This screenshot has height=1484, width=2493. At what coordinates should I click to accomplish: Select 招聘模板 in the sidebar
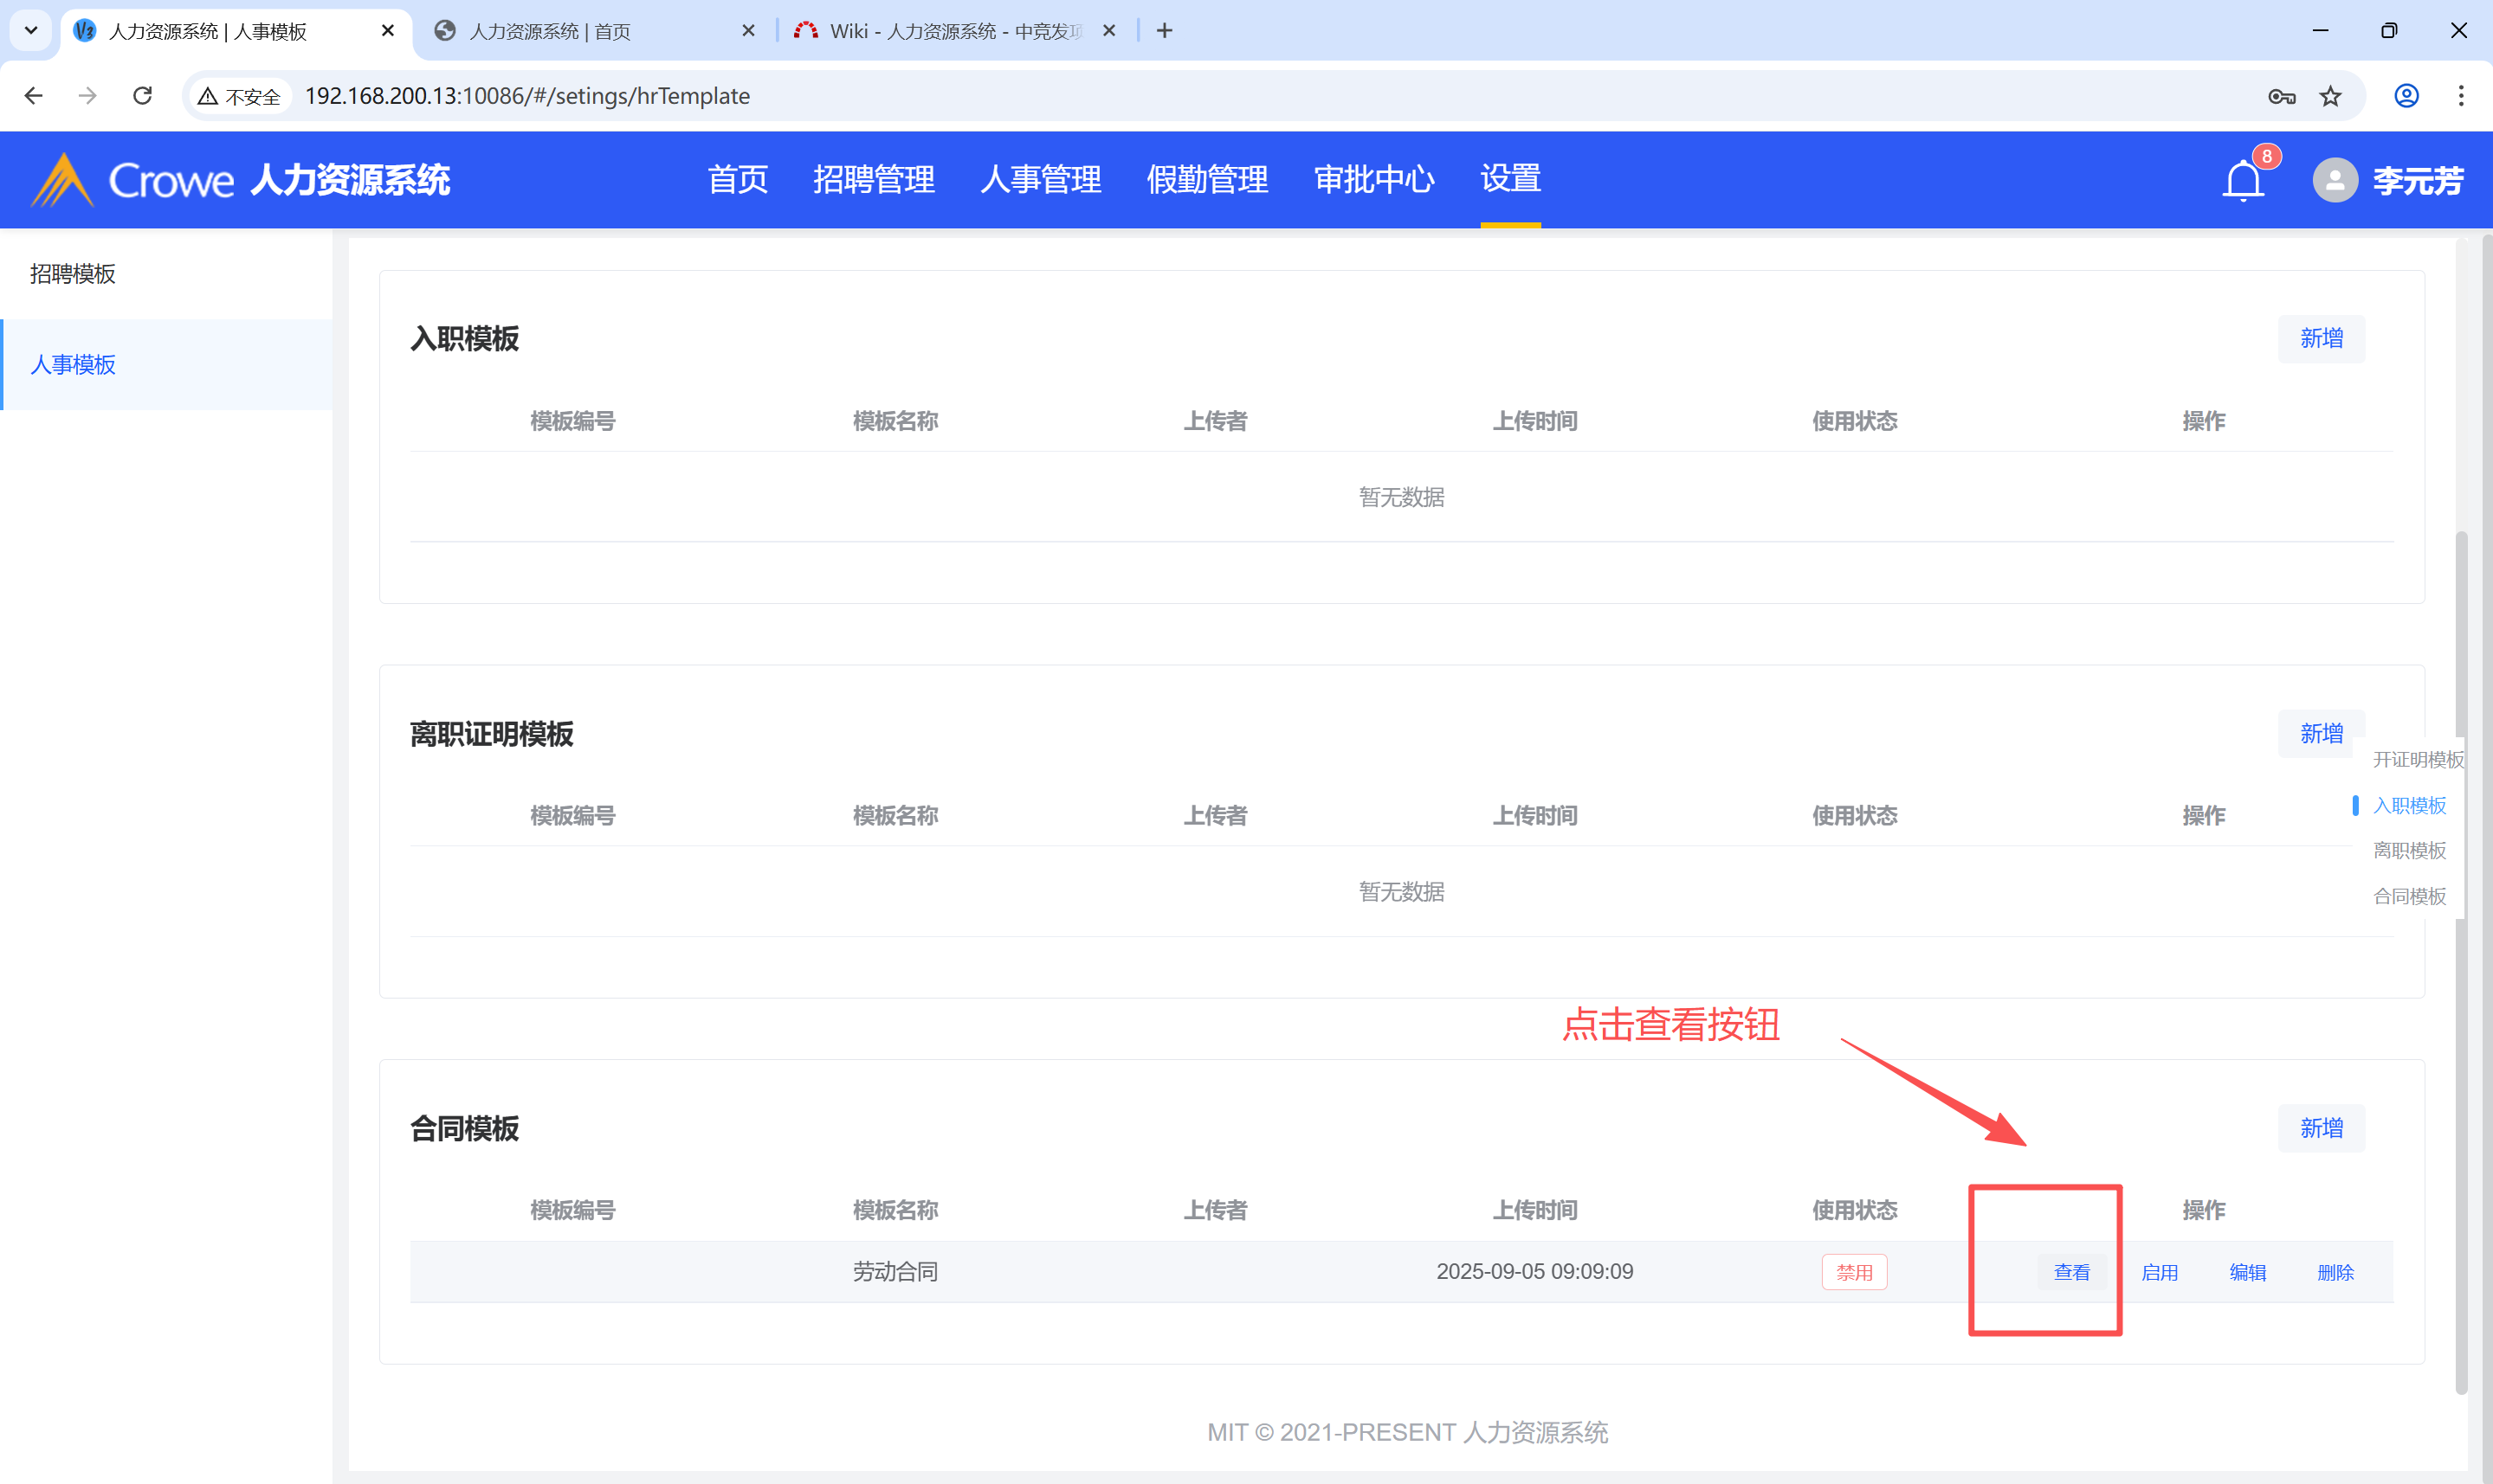click(x=73, y=274)
